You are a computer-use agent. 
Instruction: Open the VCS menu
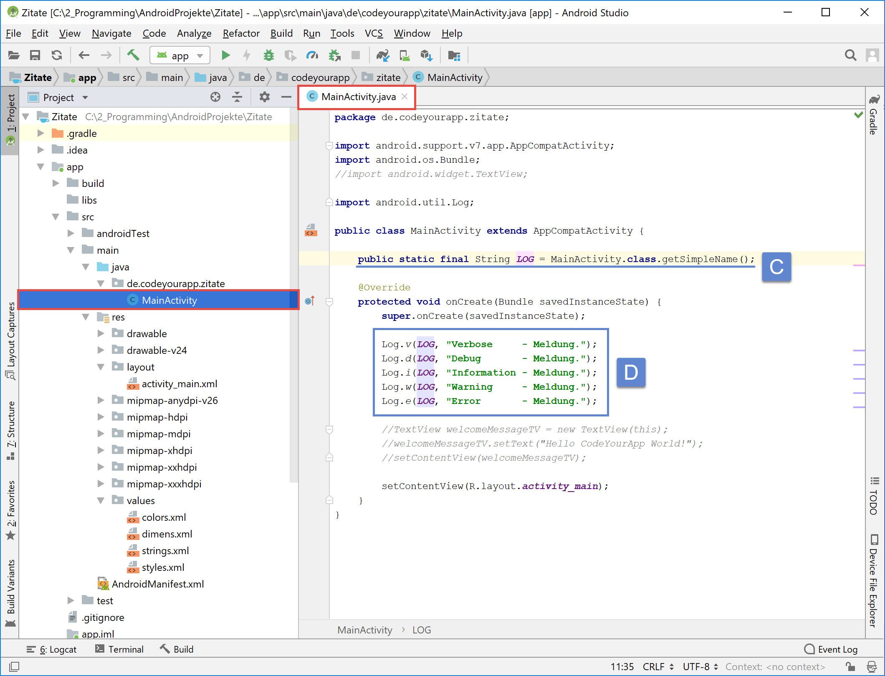point(374,33)
